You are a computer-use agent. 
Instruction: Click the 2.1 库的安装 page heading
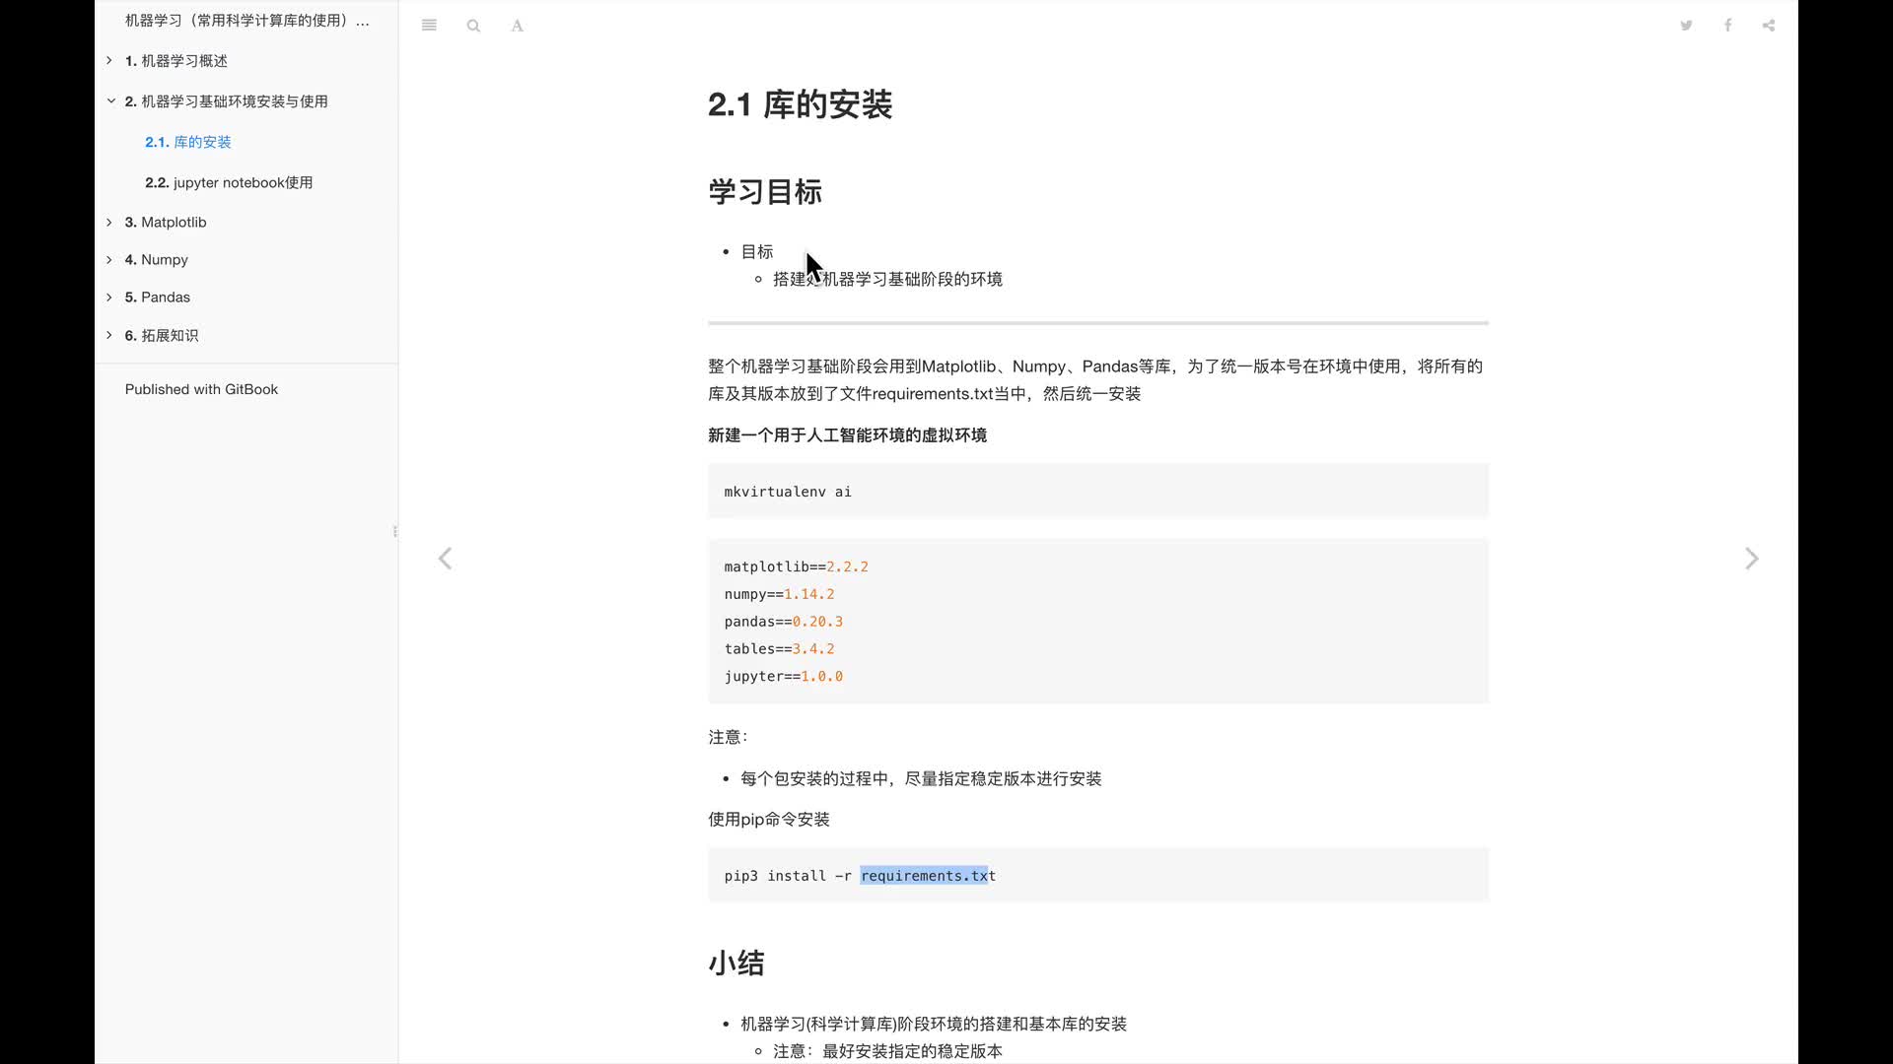tap(800, 104)
